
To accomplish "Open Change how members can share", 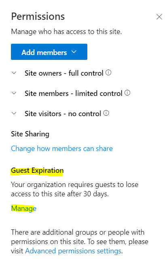I will coord(62,149).
